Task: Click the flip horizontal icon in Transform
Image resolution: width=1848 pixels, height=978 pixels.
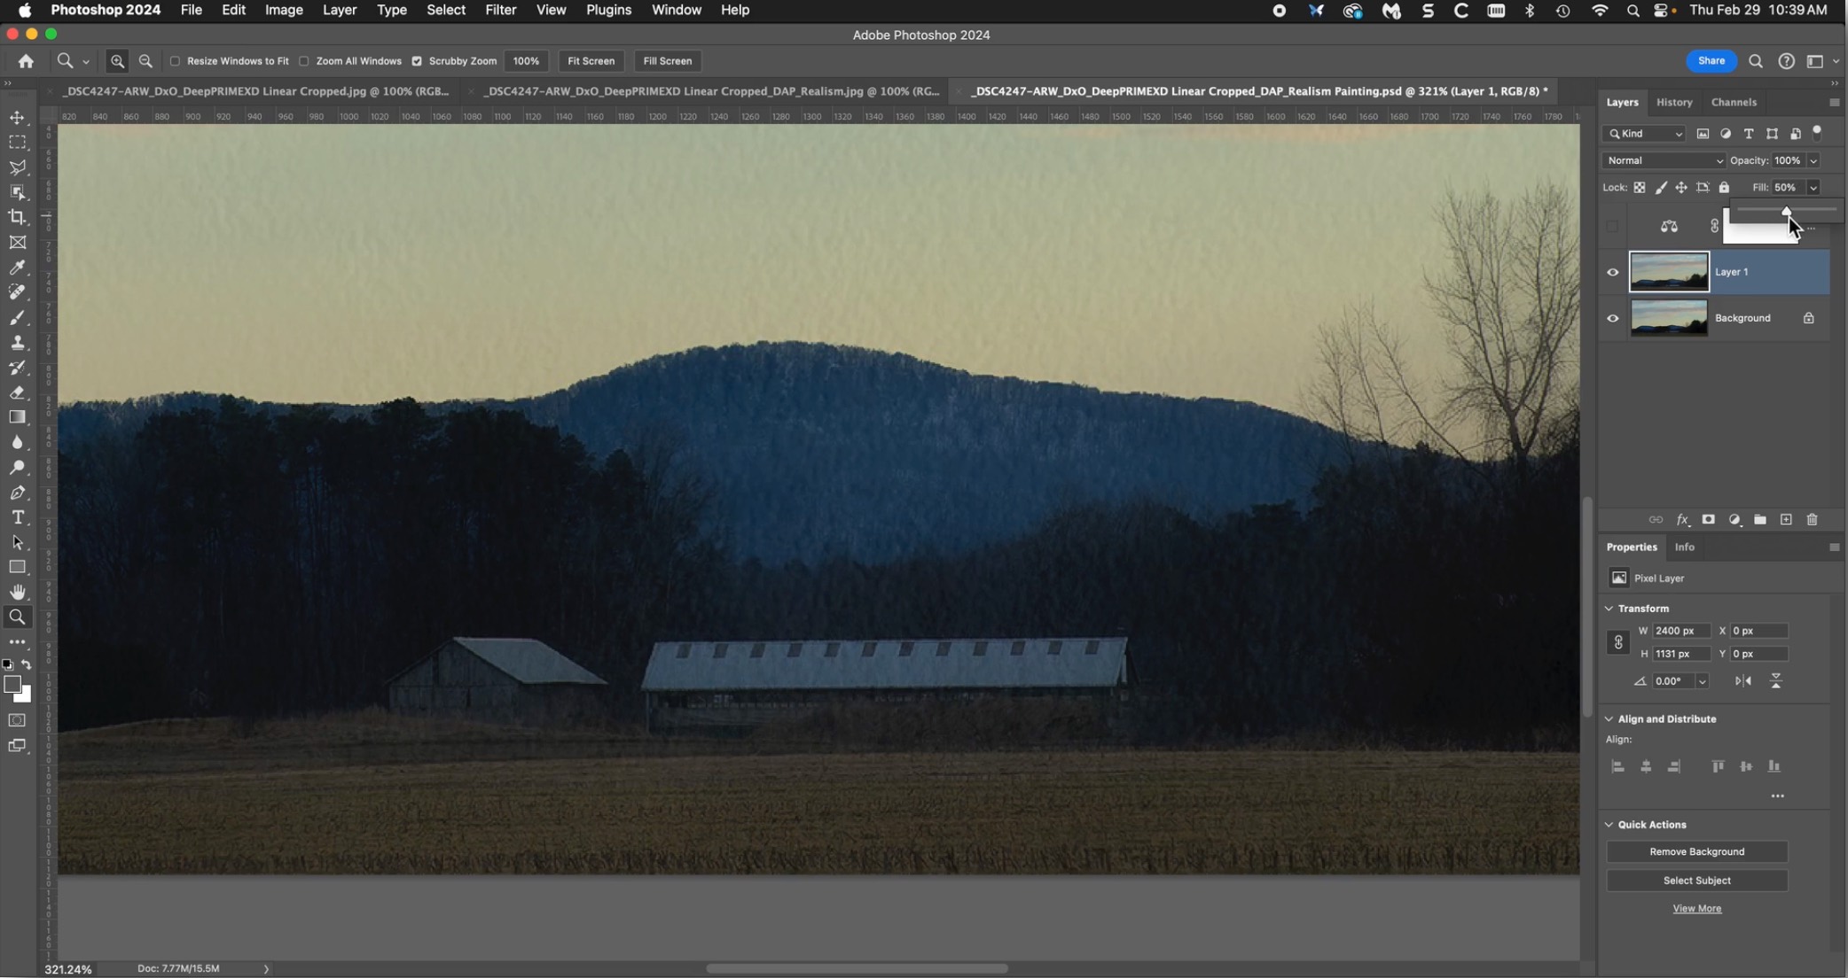Action: coord(1742,681)
